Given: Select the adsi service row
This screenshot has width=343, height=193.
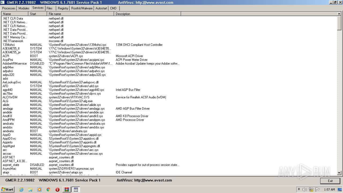Looking at the screenshot, I should pyautogui.click(x=169, y=79).
